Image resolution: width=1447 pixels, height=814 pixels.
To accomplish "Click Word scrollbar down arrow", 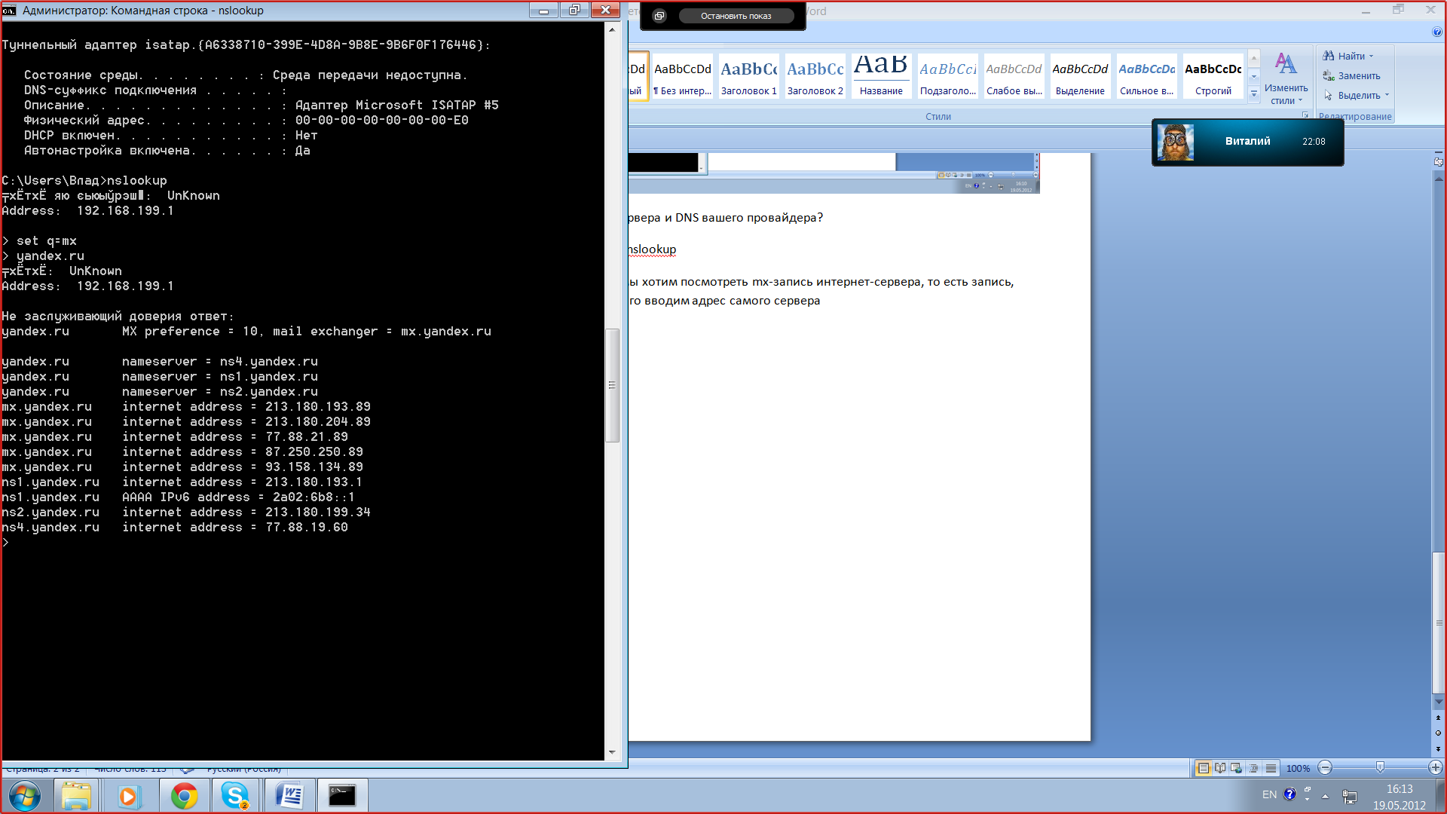I will (x=1438, y=702).
